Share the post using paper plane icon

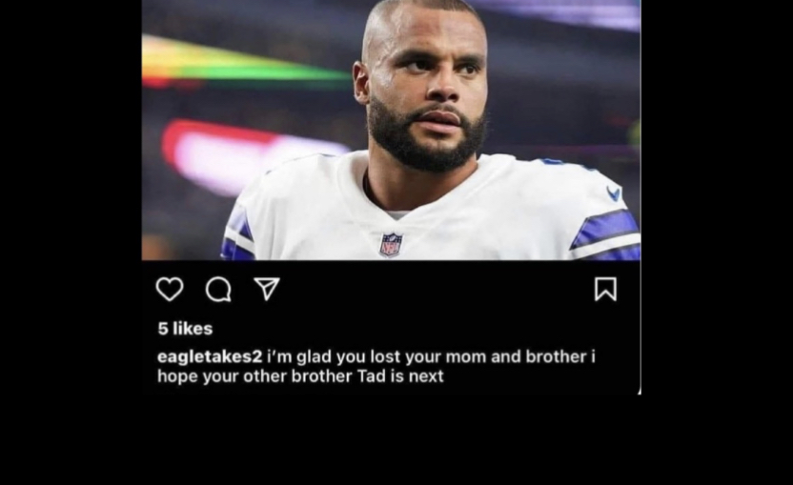[267, 289]
